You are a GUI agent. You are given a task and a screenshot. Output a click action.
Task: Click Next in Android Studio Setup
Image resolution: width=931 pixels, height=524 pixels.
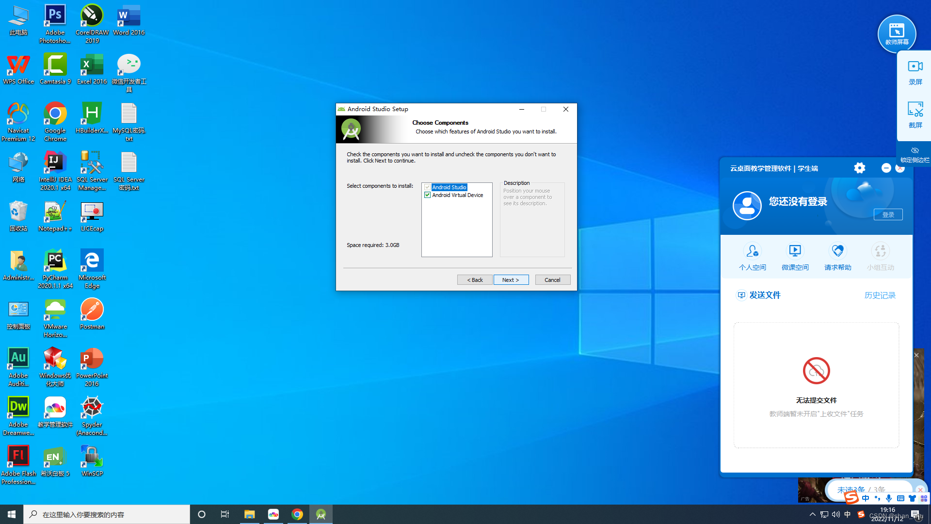[x=511, y=280]
